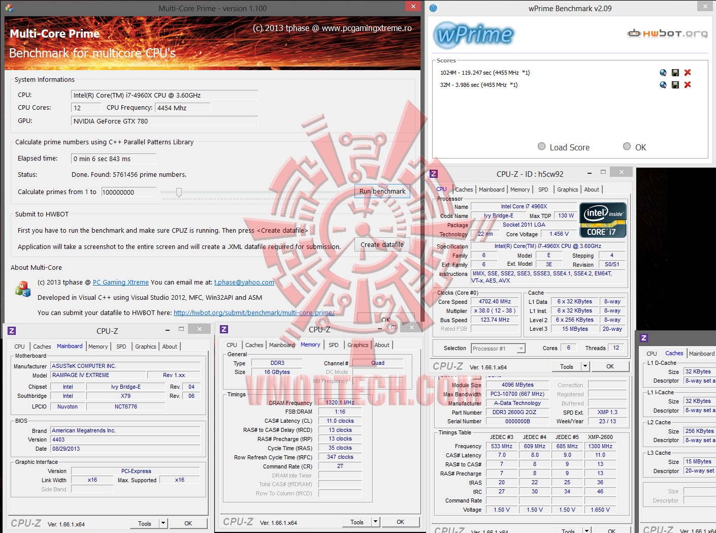Image resolution: width=716 pixels, height=533 pixels.
Task: Click the CPU name field in System Informations
Action: tap(165, 95)
